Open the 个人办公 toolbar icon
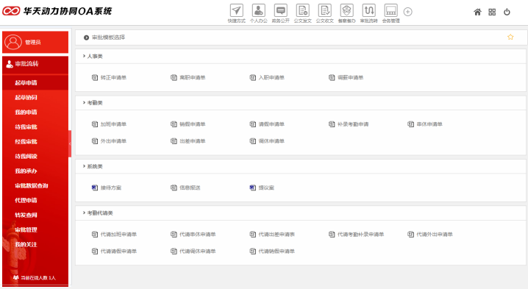This screenshot has height=289, width=528. tap(259, 10)
